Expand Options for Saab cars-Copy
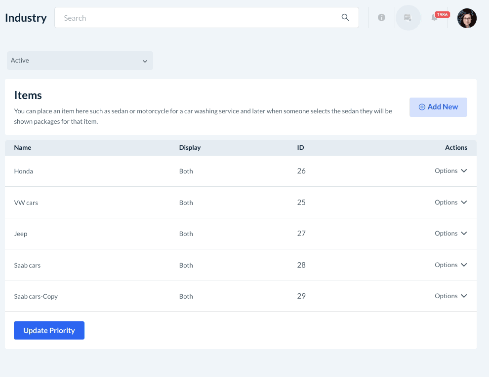The image size is (489, 377). pyautogui.click(x=450, y=296)
